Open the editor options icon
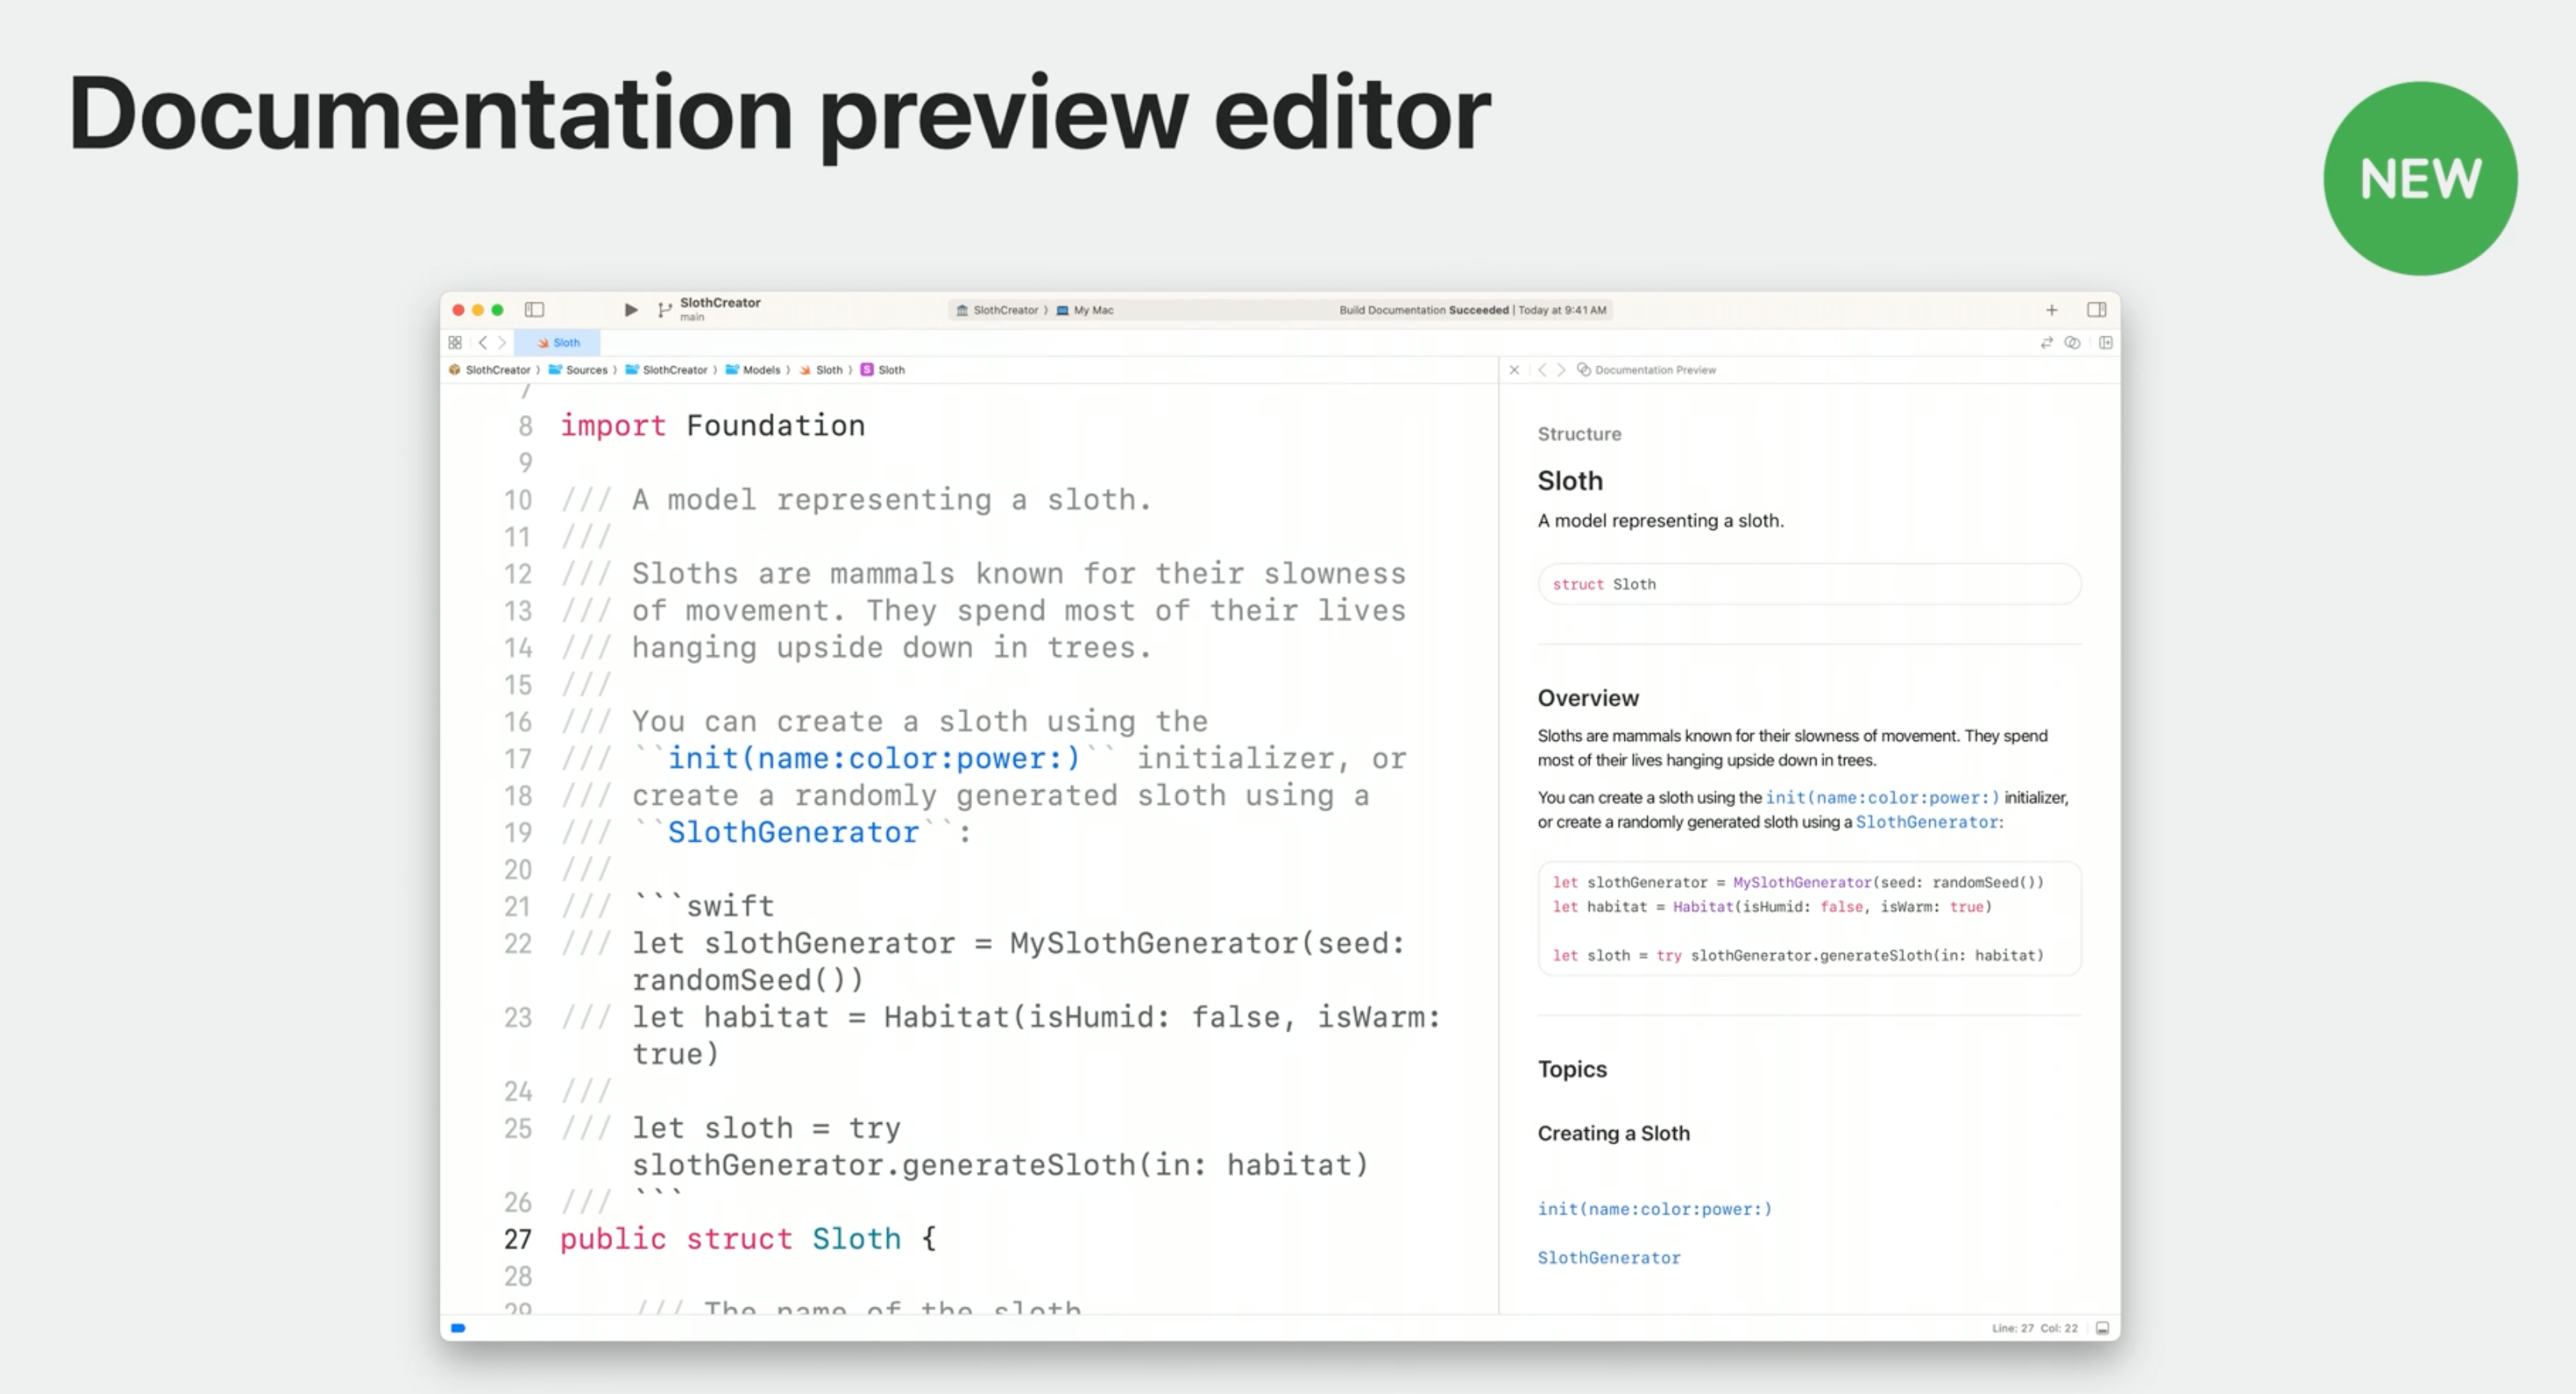The height and width of the screenshot is (1394, 2576). [x=2073, y=343]
